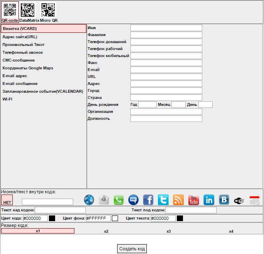
Task: Focus the Цвет текста hex field
Action: (x=163, y=218)
